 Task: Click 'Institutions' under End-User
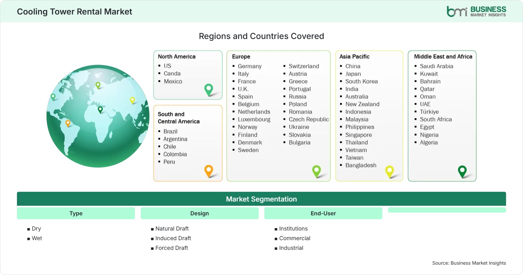pyautogui.click(x=293, y=228)
